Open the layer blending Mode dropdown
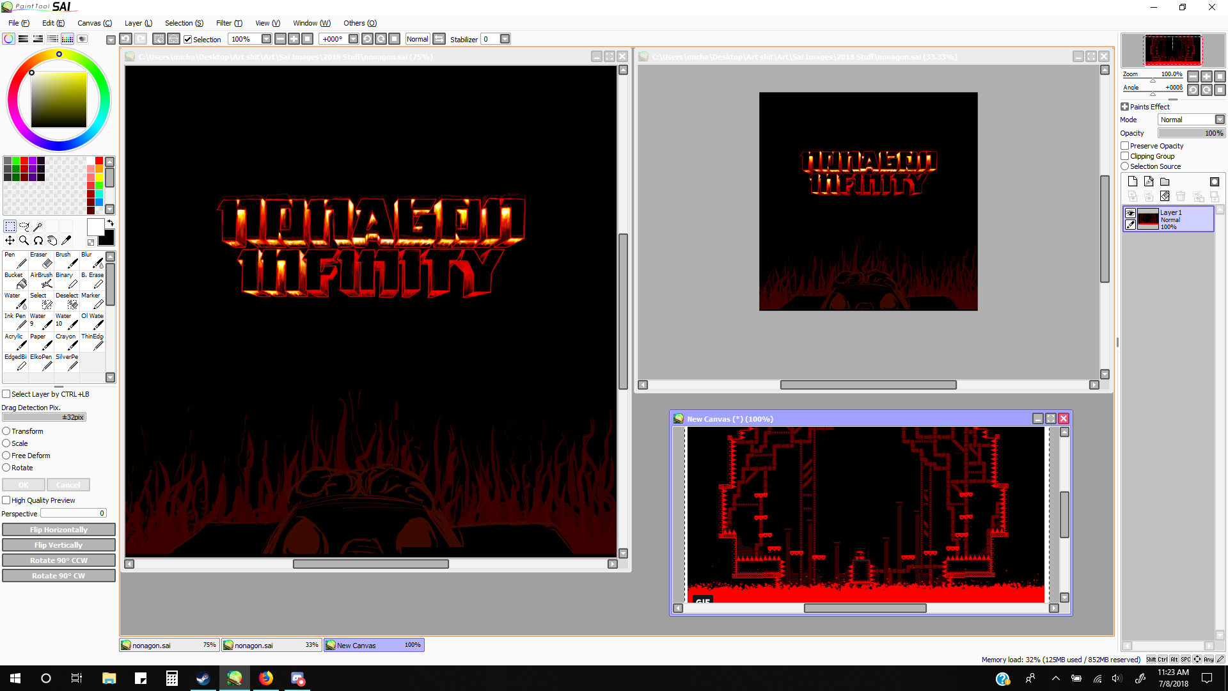 point(1220,120)
